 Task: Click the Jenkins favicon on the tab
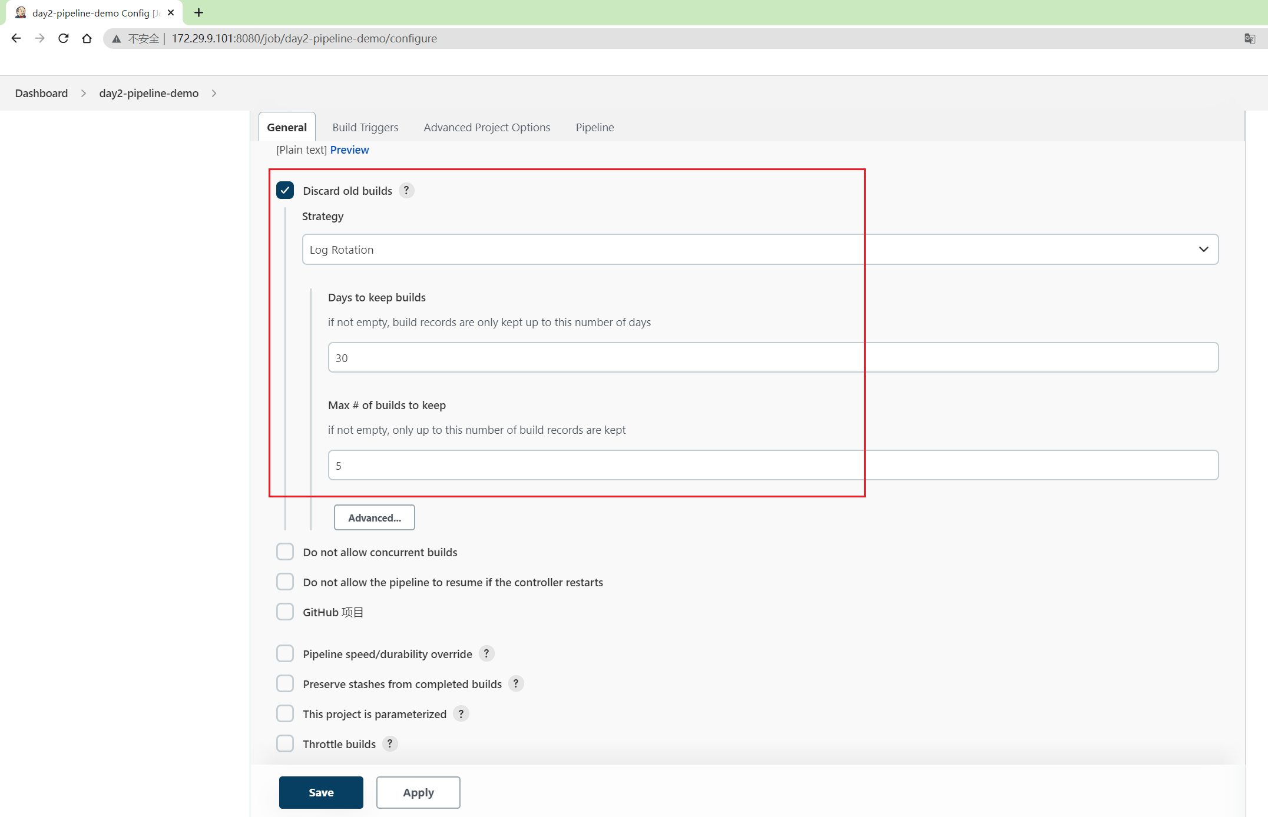21,12
